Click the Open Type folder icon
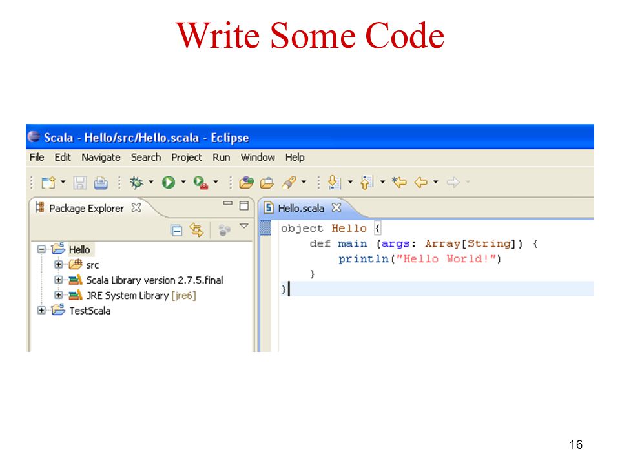620x465 pixels. [x=246, y=182]
